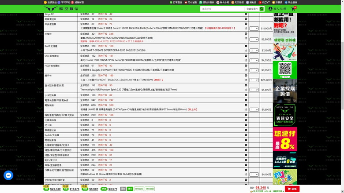
Task: Click plus icon on the Switch 交換器 row
Action: (x=246, y=135)
